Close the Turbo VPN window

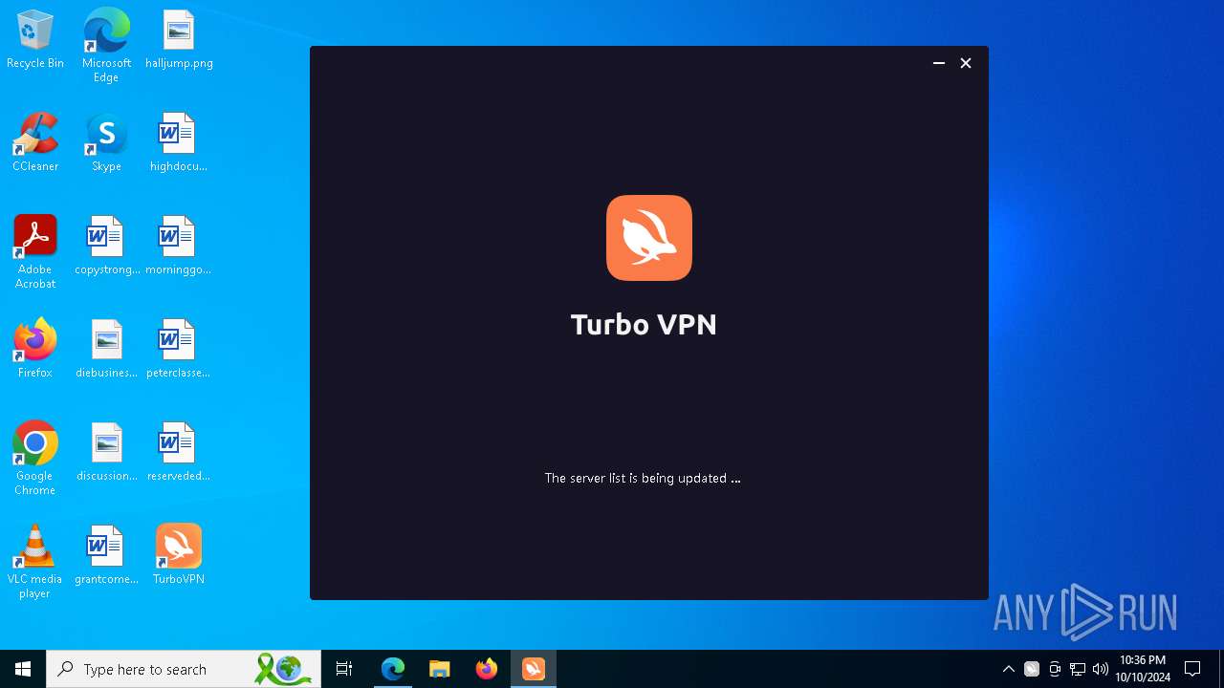click(966, 63)
